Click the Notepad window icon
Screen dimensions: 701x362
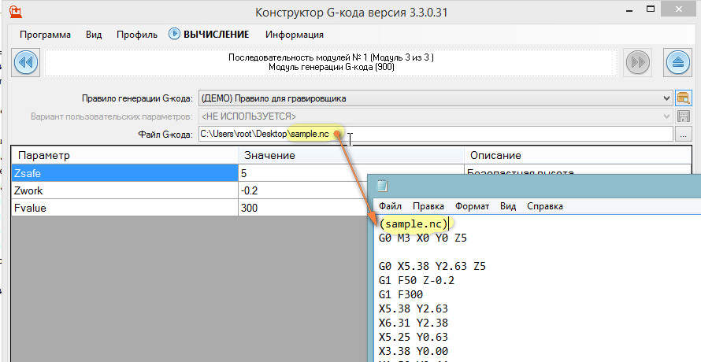point(382,186)
